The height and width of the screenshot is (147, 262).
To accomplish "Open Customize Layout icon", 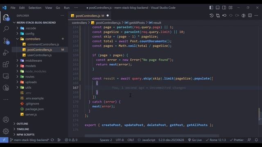I will [x=230, y=8].
